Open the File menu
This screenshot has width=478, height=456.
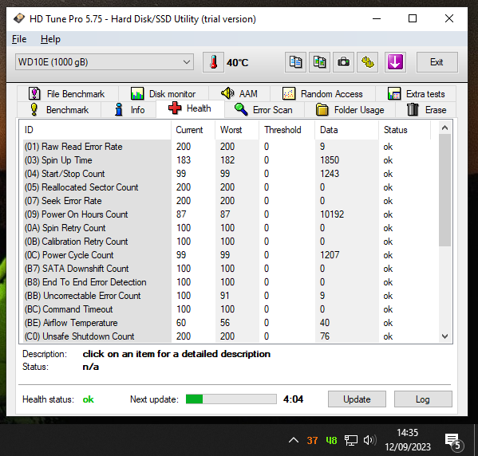(x=19, y=39)
